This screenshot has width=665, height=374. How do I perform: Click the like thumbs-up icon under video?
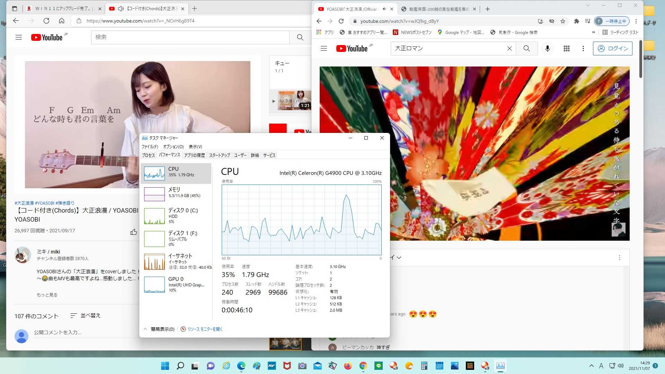[133, 232]
